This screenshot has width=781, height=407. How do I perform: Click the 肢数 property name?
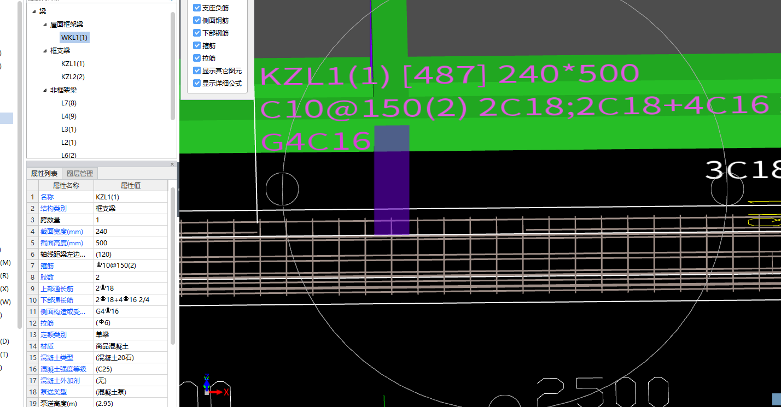tap(47, 278)
